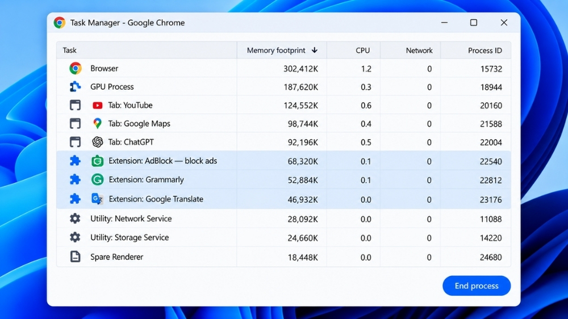The image size is (568, 319).
Task: Select Extension: Google Translate task
Action: point(283,199)
